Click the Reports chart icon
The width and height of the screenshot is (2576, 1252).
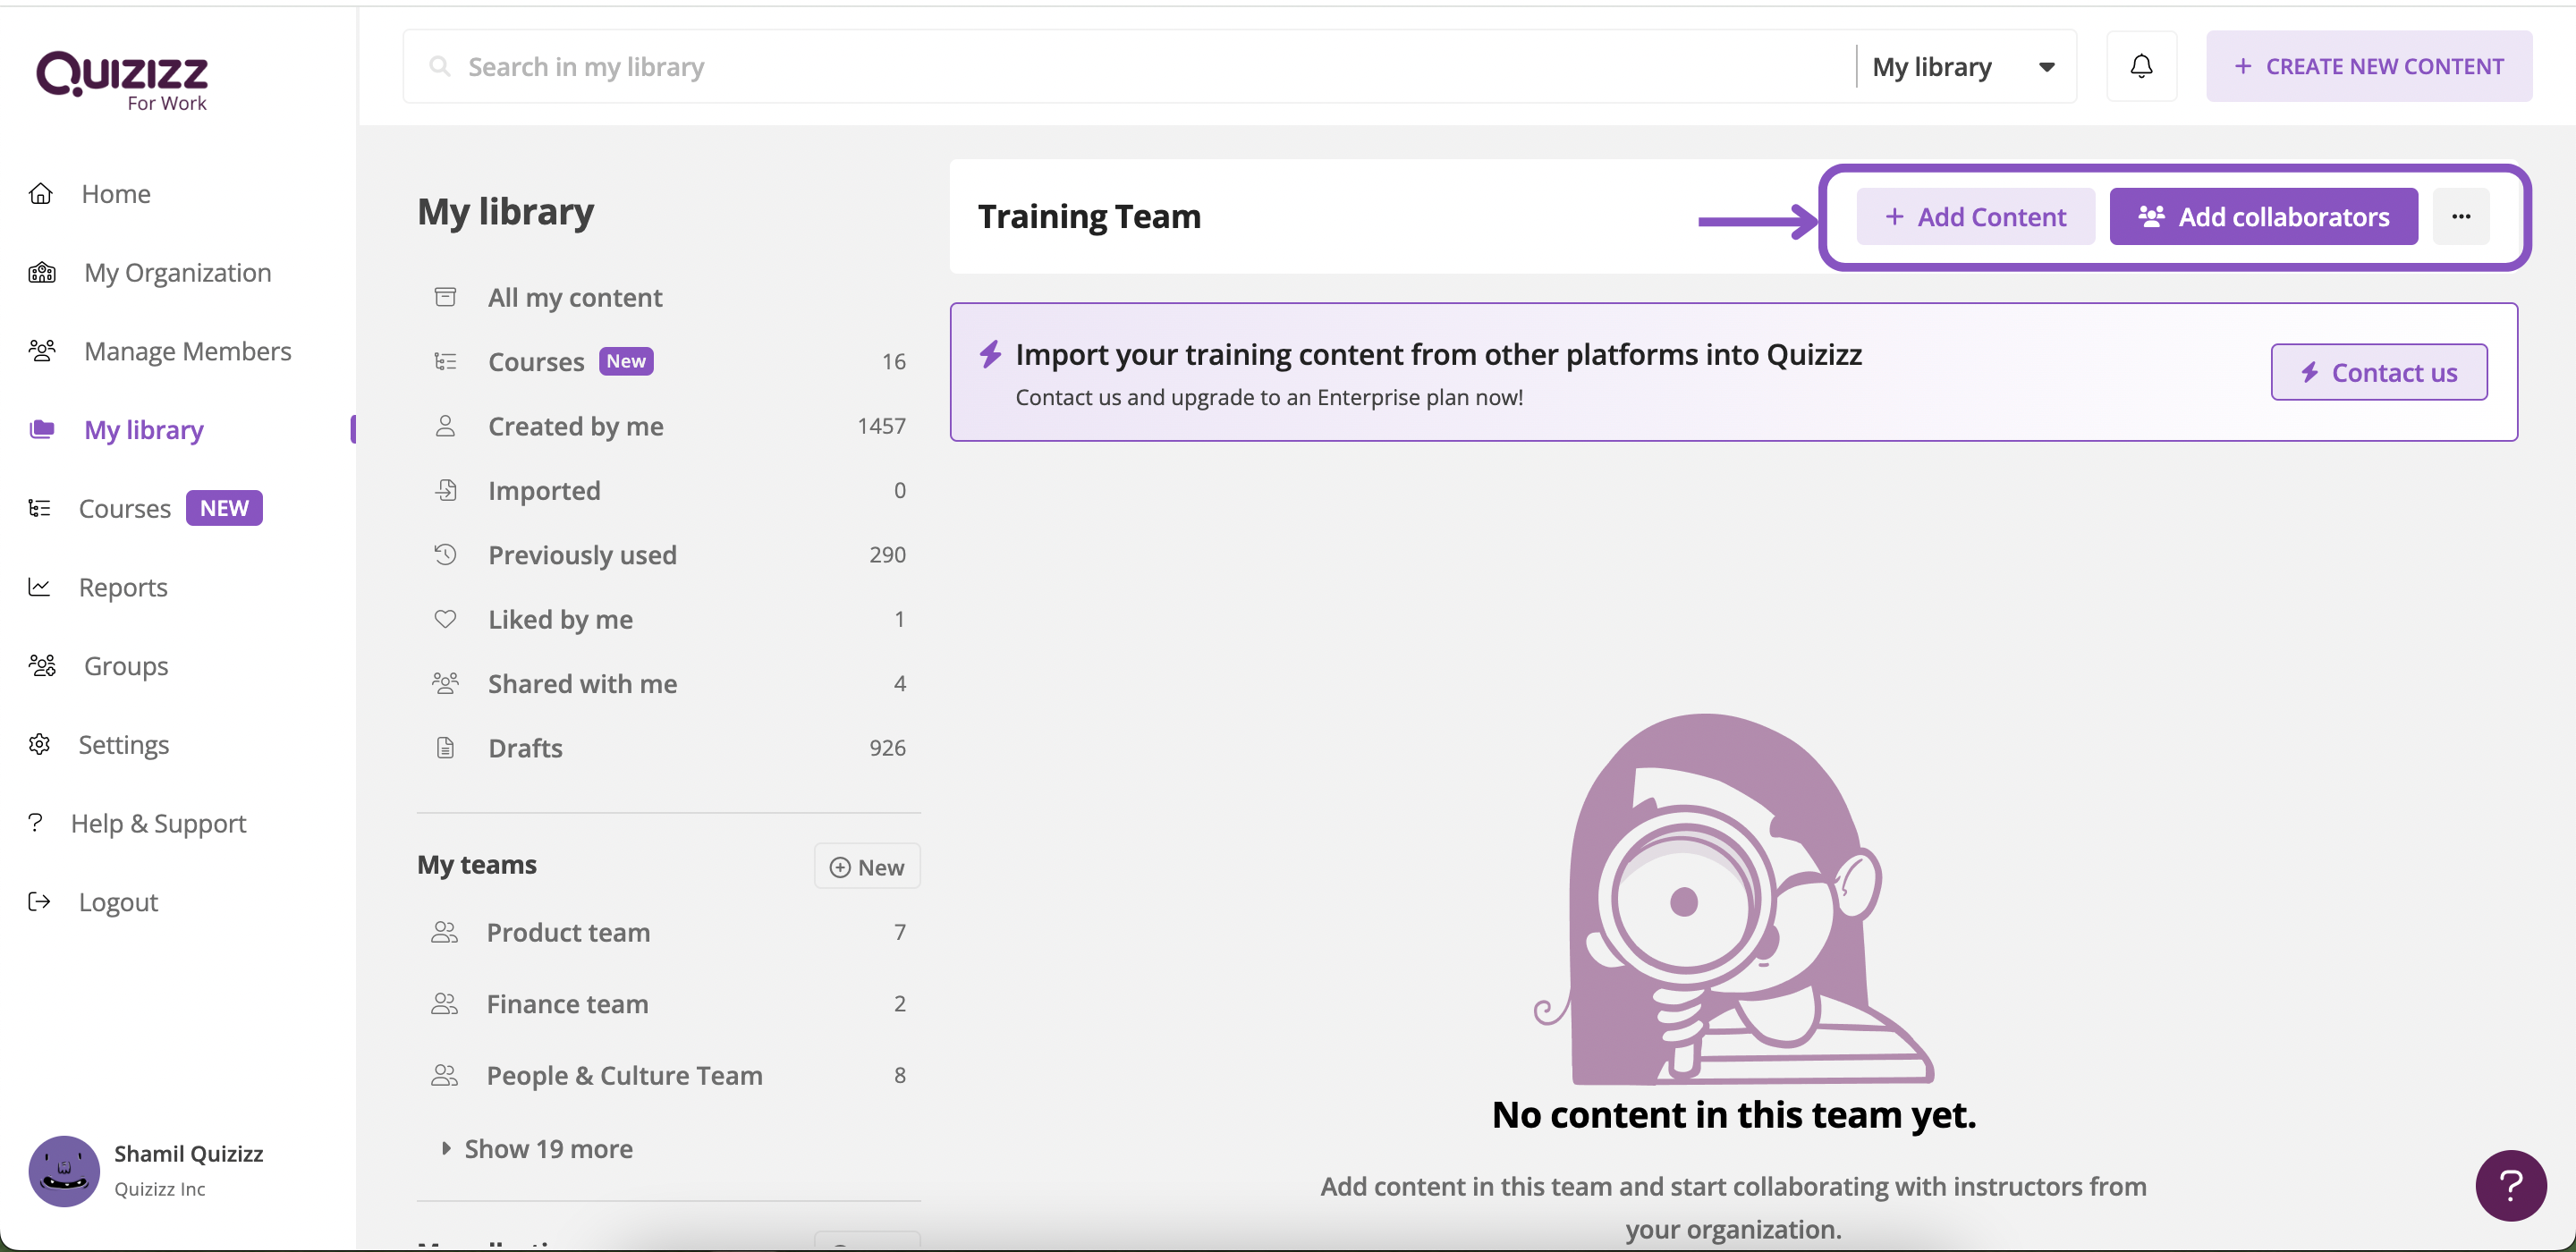[x=40, y=587]
